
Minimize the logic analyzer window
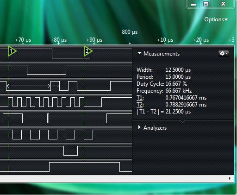point(193,4)
